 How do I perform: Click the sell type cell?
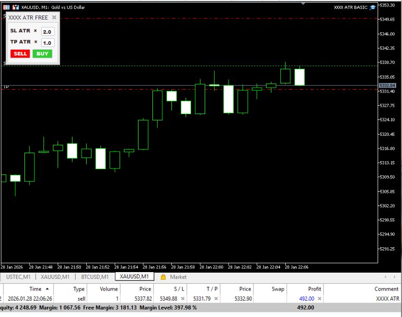tap(81, 299)
